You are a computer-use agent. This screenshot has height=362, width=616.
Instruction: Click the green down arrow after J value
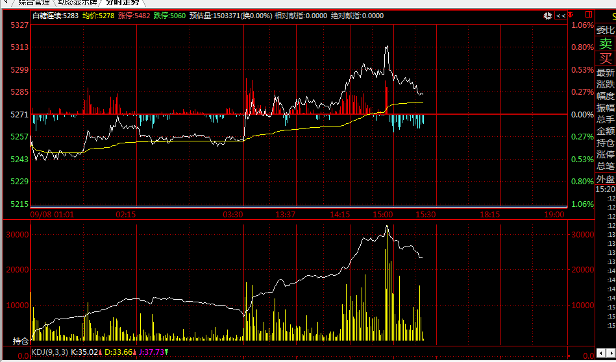click(x=166, y=352)
